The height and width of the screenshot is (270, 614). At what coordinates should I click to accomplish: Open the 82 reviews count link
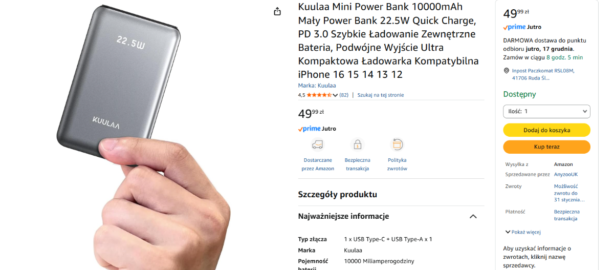344,95
